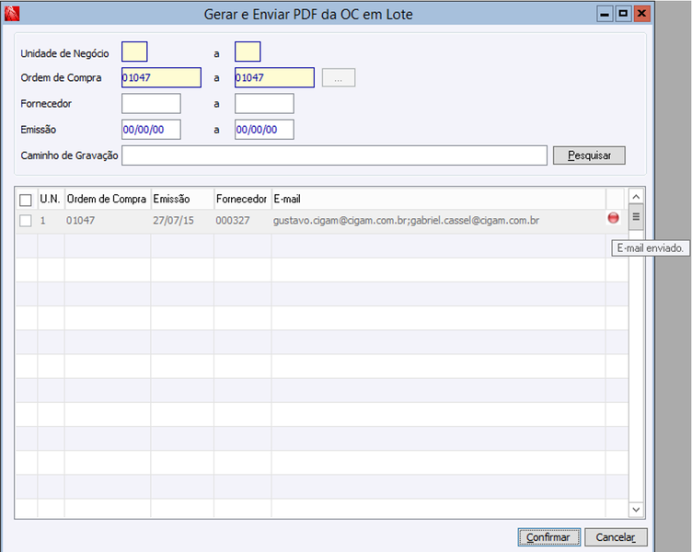Click the ending Emissão date field

tap(264, 130)
